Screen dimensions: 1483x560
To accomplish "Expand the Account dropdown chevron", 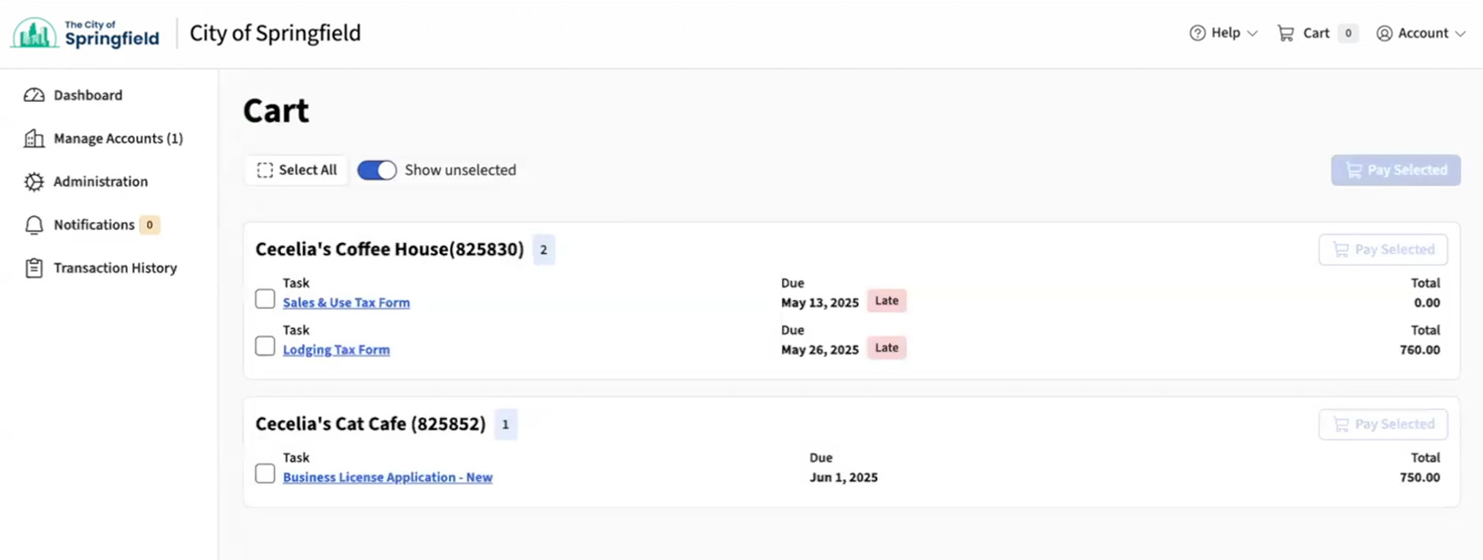I will pyautogui.click(x=1460, y=34).
